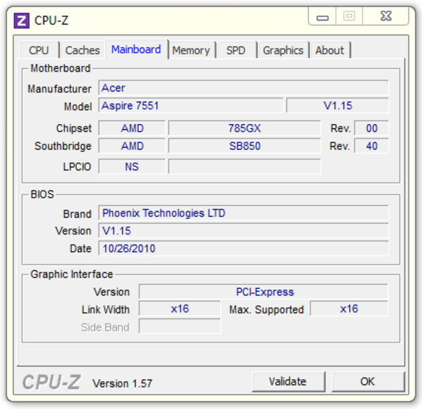Click the southbridge value SB850
Image resolution: width=422 pixels, height=409 pixels.
coord(244,146)
